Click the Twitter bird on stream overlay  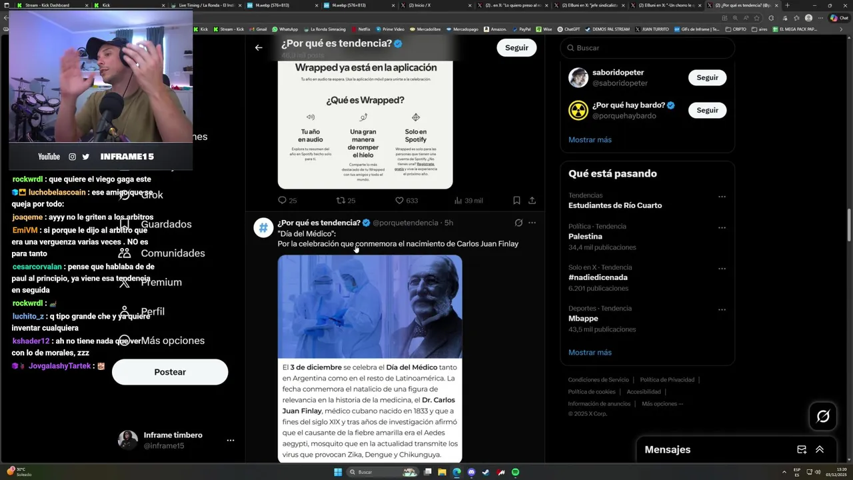(x=85, y=157)
